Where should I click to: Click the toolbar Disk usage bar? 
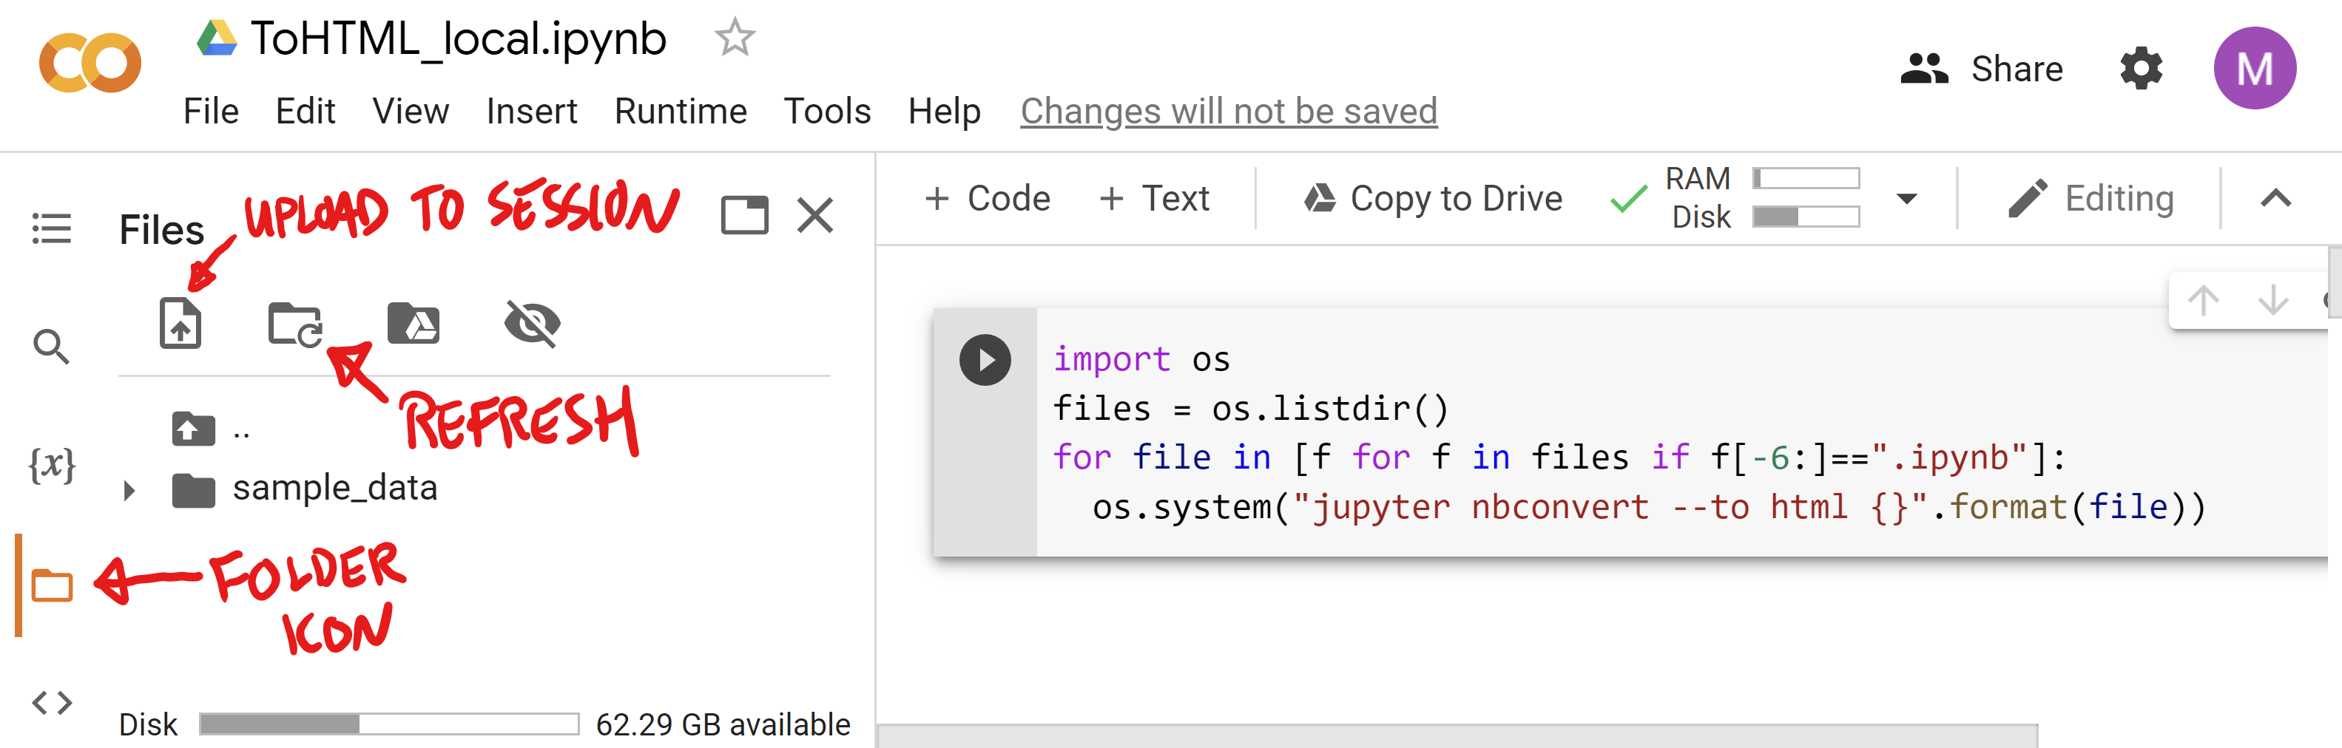pyautogui.click(x=1806, y=217)
